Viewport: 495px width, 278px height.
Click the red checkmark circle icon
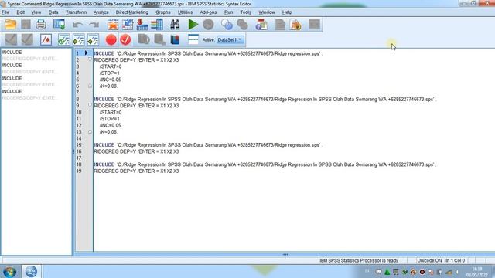tap(125, 39)
